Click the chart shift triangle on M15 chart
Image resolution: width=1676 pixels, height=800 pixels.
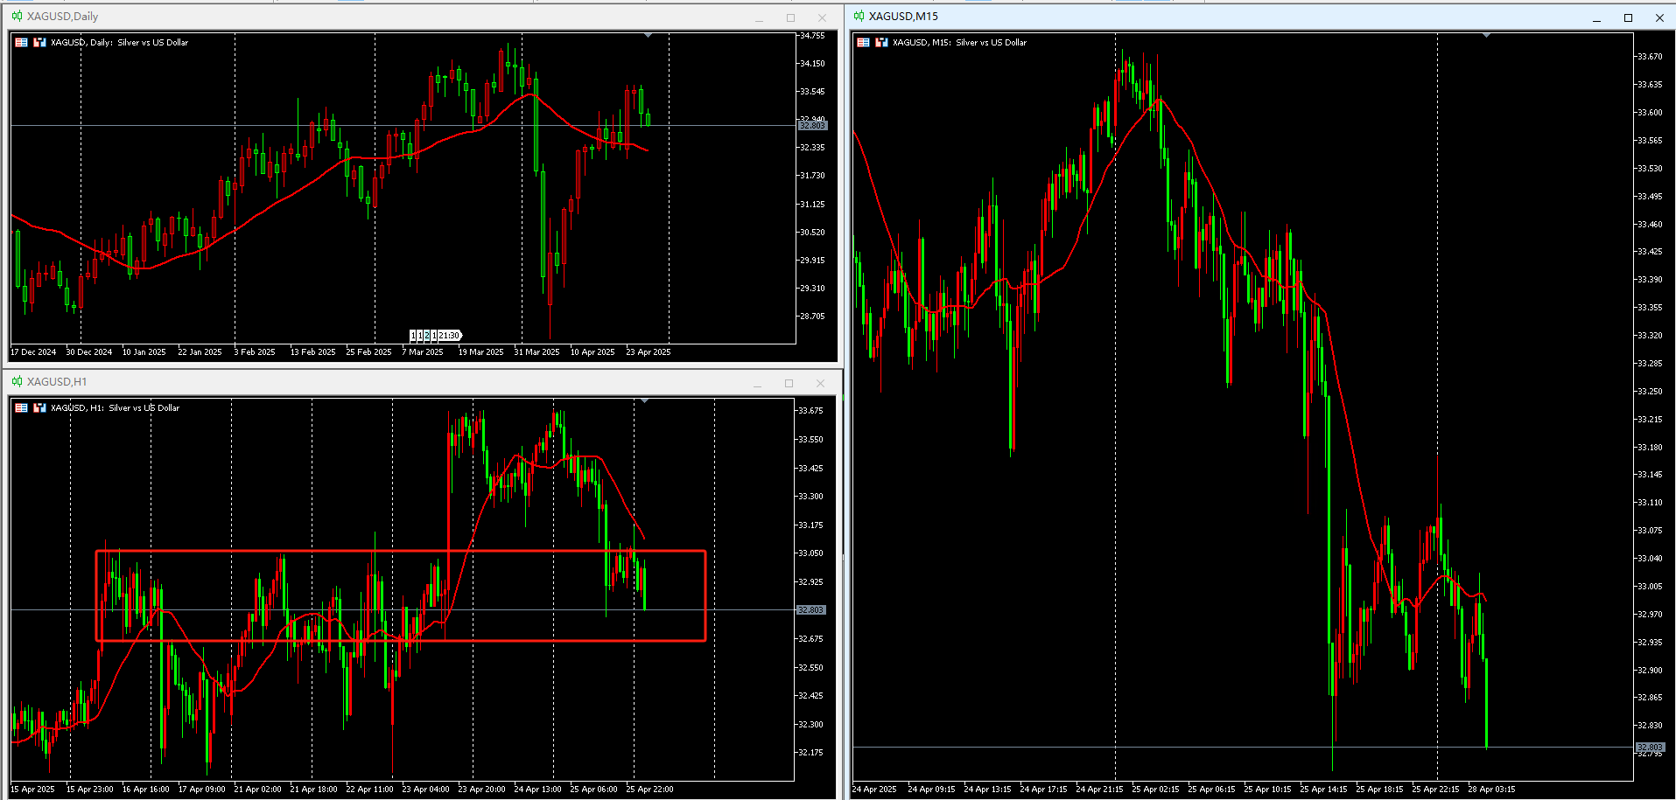[1486, 35]
